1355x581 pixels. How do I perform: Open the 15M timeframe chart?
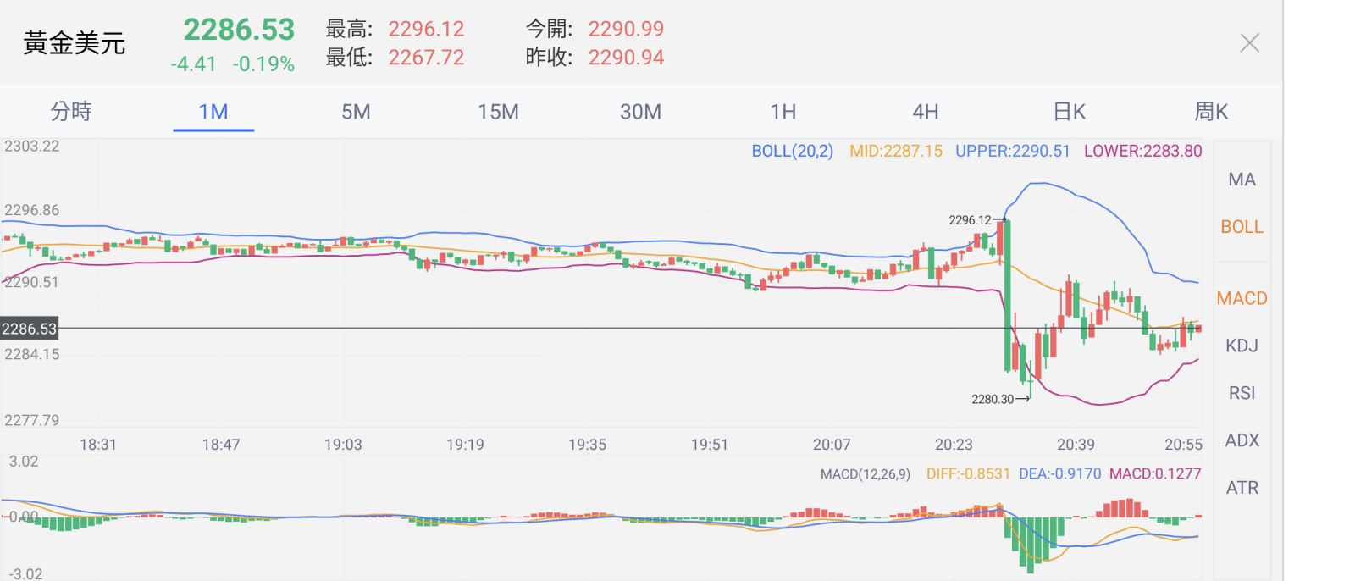(x=498, y=112)
